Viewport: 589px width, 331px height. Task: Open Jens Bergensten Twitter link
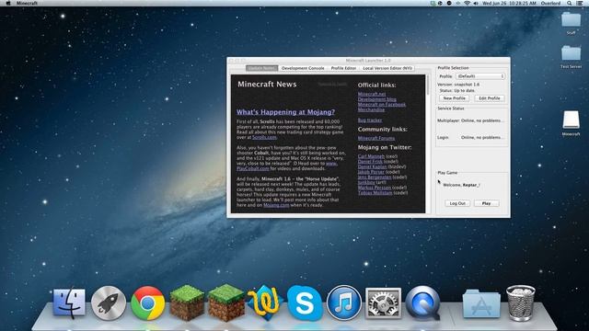tap(375, 177)
